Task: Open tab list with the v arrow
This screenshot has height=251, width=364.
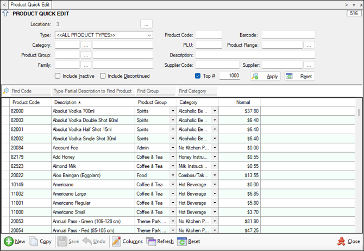Action: point(354,5)
